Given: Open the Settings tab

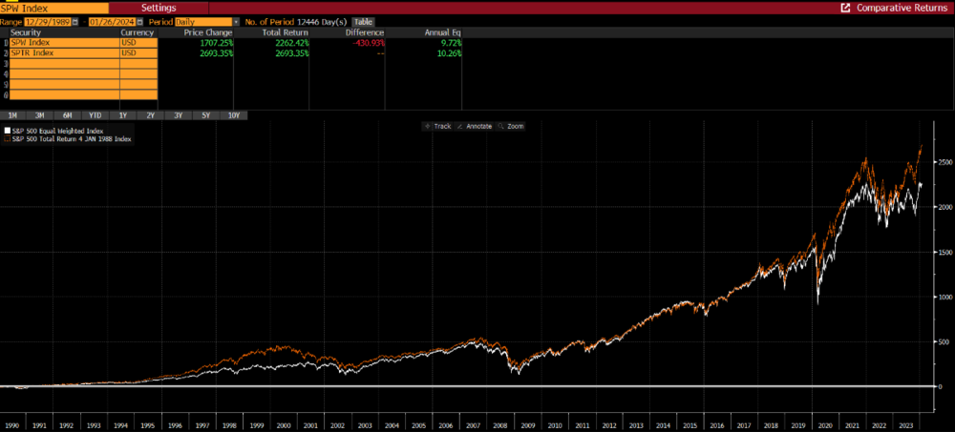Looking at the screenshot, I should (159, 8).
